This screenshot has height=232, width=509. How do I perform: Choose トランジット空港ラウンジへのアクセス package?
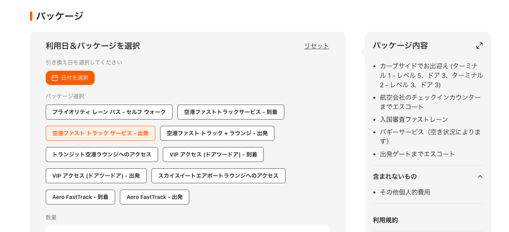(102, 155)
